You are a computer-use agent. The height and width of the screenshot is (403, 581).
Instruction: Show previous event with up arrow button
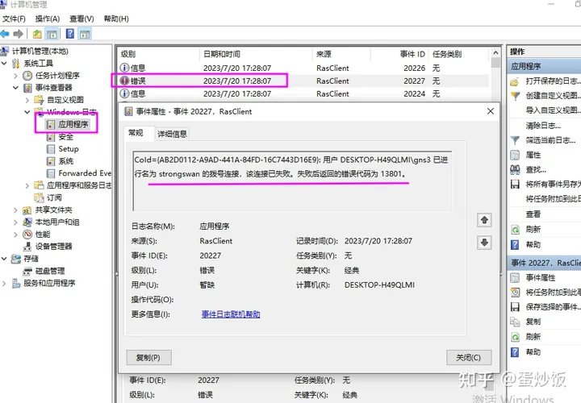[484, 220]
